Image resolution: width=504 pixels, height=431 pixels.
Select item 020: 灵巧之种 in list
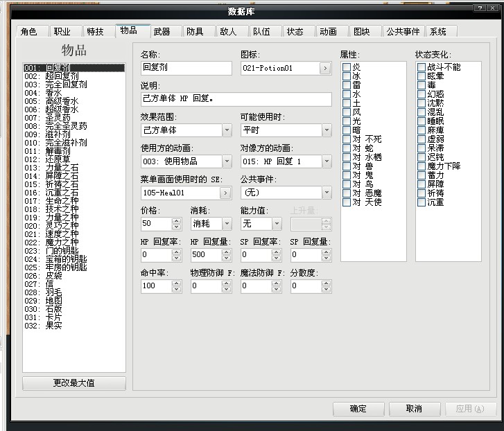click(73, 226)
